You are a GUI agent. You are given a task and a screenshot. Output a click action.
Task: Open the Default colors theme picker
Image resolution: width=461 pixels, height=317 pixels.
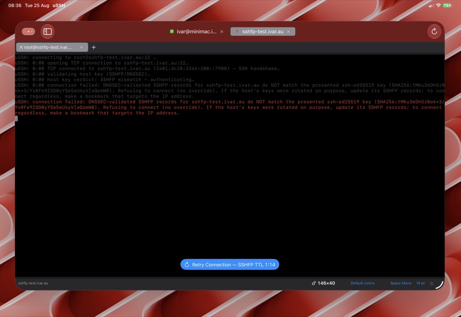363,283
